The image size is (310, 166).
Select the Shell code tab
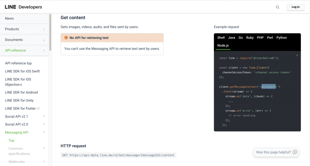coord(221,38)
